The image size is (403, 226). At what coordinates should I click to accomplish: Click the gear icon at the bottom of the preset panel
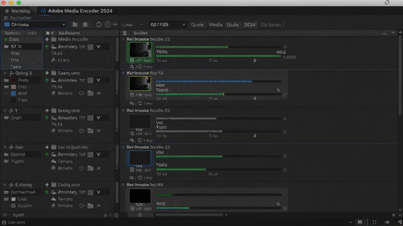(116, 215)
